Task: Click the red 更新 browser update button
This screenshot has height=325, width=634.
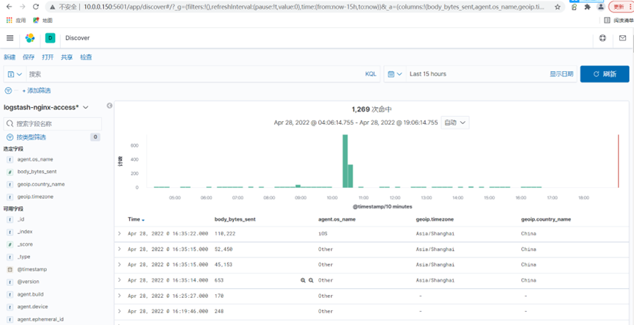Action: pyautogui.click(x=621, y=7)
